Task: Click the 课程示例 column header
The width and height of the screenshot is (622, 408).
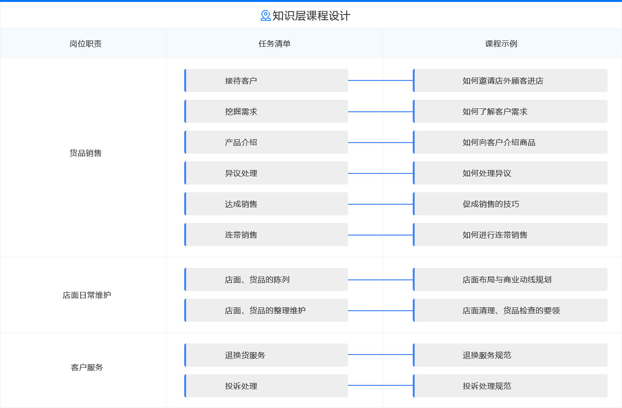Action: [x=501, y=43]
